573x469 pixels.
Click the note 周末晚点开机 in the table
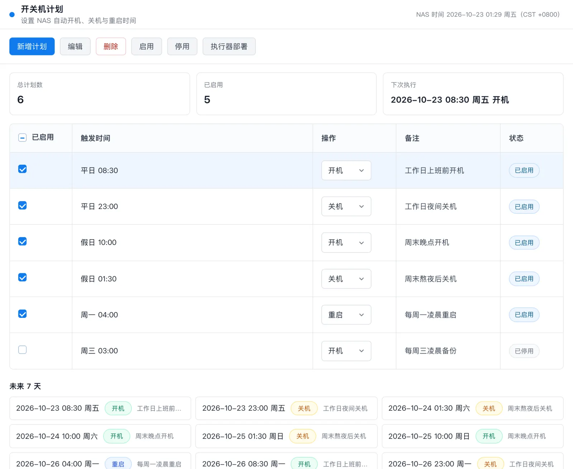click(427, 242)
